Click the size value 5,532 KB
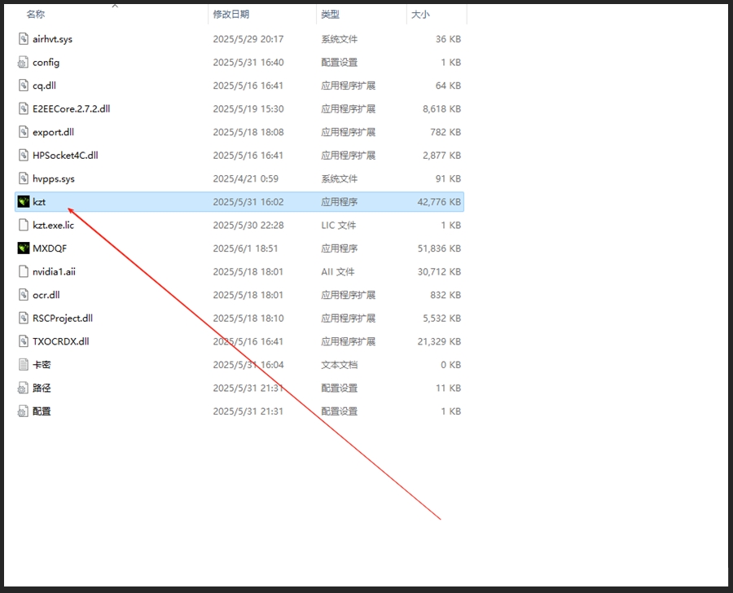This screenshot has width=733, height=593. click(441, 318)
